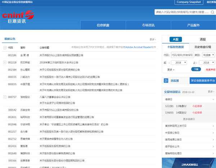
Task: Click stock code 002831
Action: coord(12,117)
